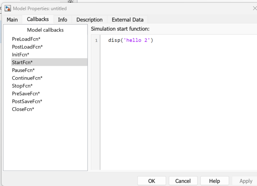This screenshot has width=257, height=186.
Task: Close the Model Properties dialog
Action: point(254,8)
